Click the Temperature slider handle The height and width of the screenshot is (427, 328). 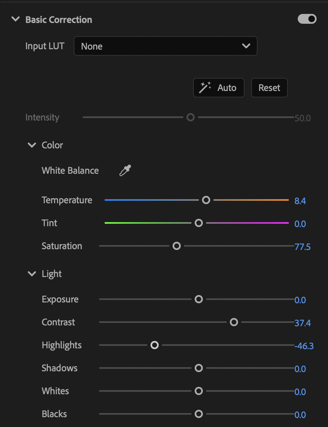pyautogui.click(x=206, y=200)
